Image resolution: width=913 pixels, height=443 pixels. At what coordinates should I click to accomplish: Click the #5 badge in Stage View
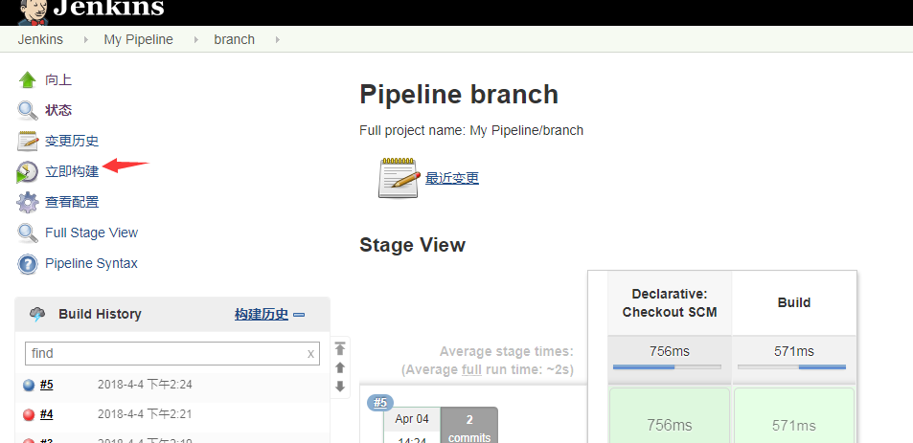pyautogui.click(x=380, y=403)
